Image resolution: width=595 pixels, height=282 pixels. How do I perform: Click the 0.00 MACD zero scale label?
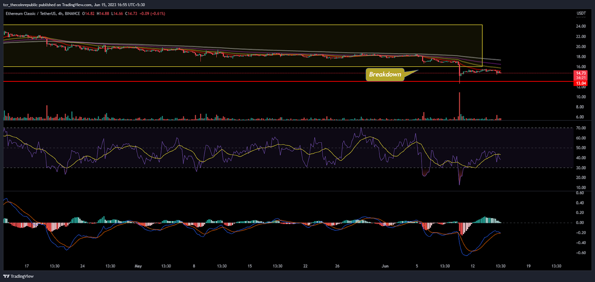pyautogui.click(x=580, y=223)
